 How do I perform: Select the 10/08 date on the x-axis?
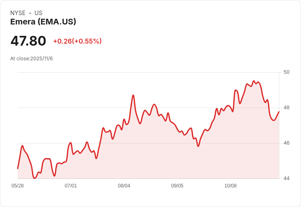tap(230, 186)
